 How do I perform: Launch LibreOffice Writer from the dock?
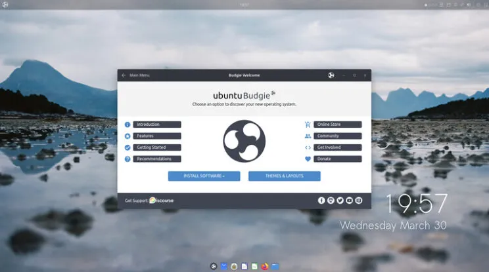coord(244,266)
